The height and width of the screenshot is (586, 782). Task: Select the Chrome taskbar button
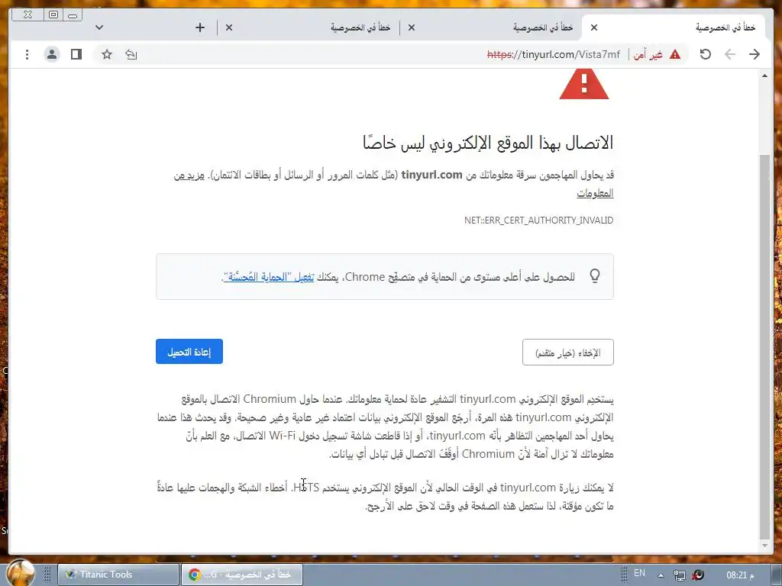(x=241, y=575)
